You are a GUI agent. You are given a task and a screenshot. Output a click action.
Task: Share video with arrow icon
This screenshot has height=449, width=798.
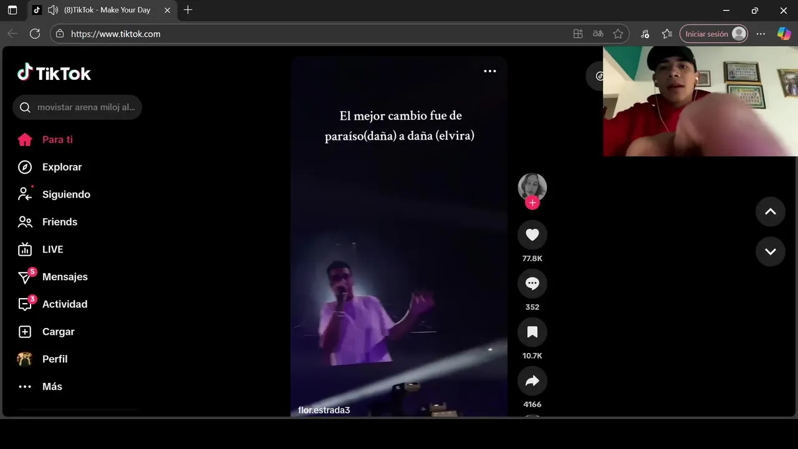click(532, 380)
